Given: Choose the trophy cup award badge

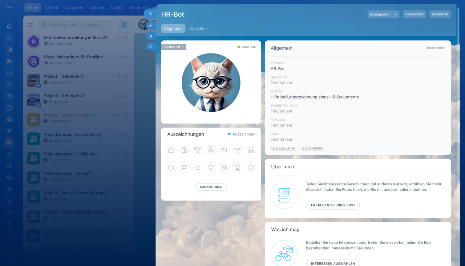Looking at the screenshot, I should 198,150.
